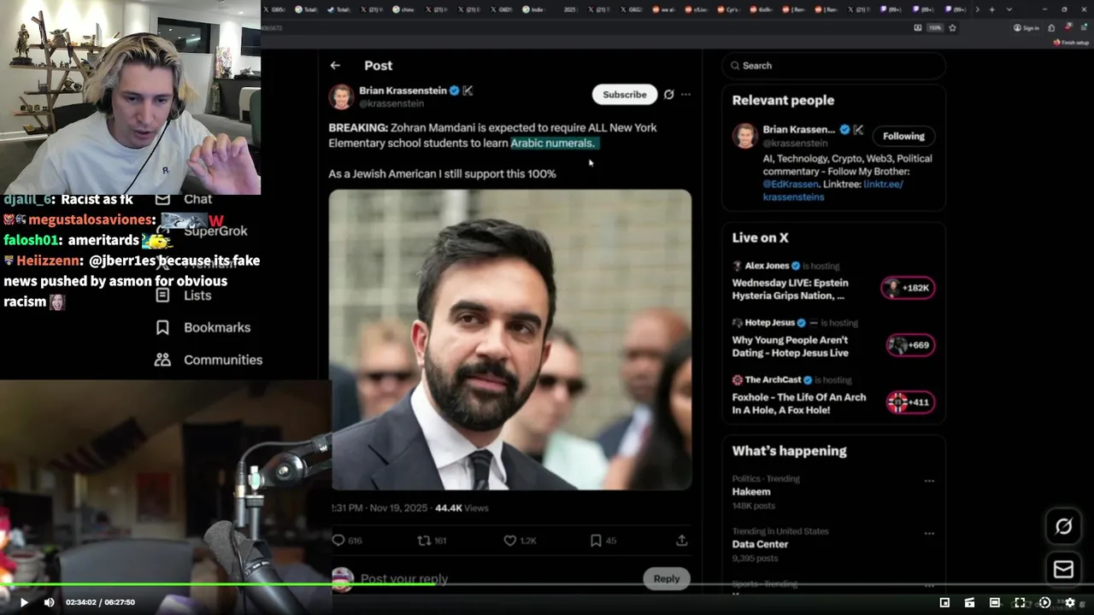Open the post's three-dot more menu

685,94
